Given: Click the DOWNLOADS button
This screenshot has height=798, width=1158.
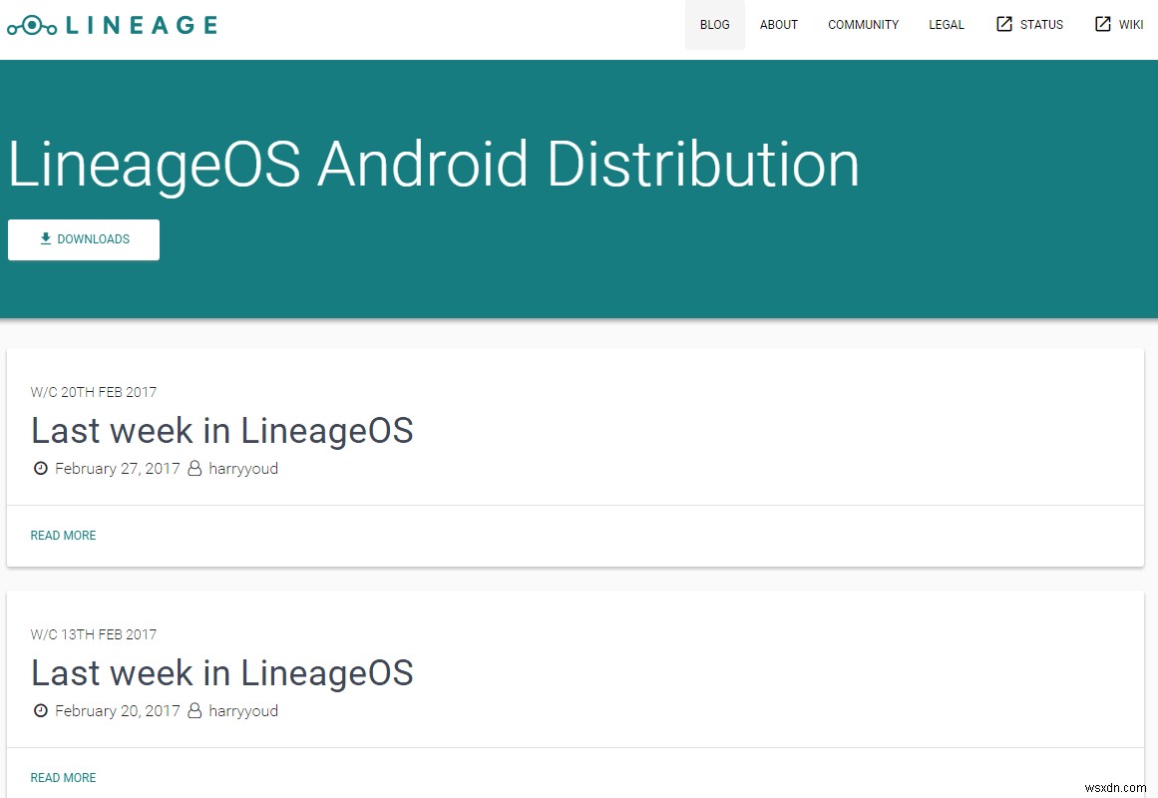Looking at the screenshot, I should [x=84, y=239].
